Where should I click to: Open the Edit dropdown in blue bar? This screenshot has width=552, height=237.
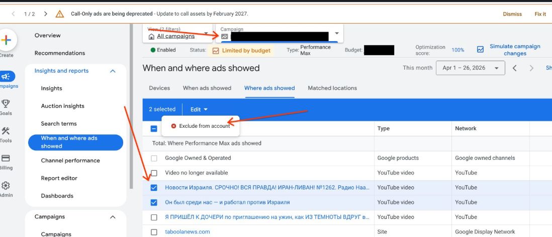(x=199, y=110)
